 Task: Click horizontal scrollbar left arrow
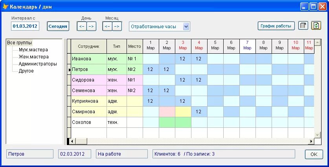[x=72, y=141]
